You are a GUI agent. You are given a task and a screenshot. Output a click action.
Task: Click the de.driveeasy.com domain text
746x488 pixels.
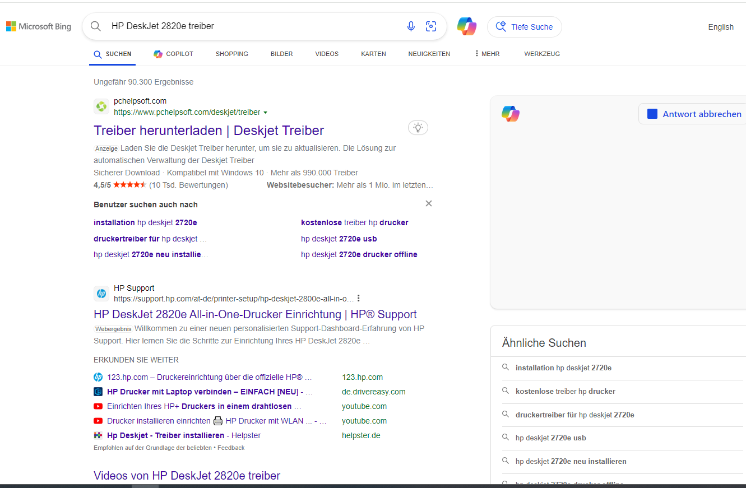point(374,392)
